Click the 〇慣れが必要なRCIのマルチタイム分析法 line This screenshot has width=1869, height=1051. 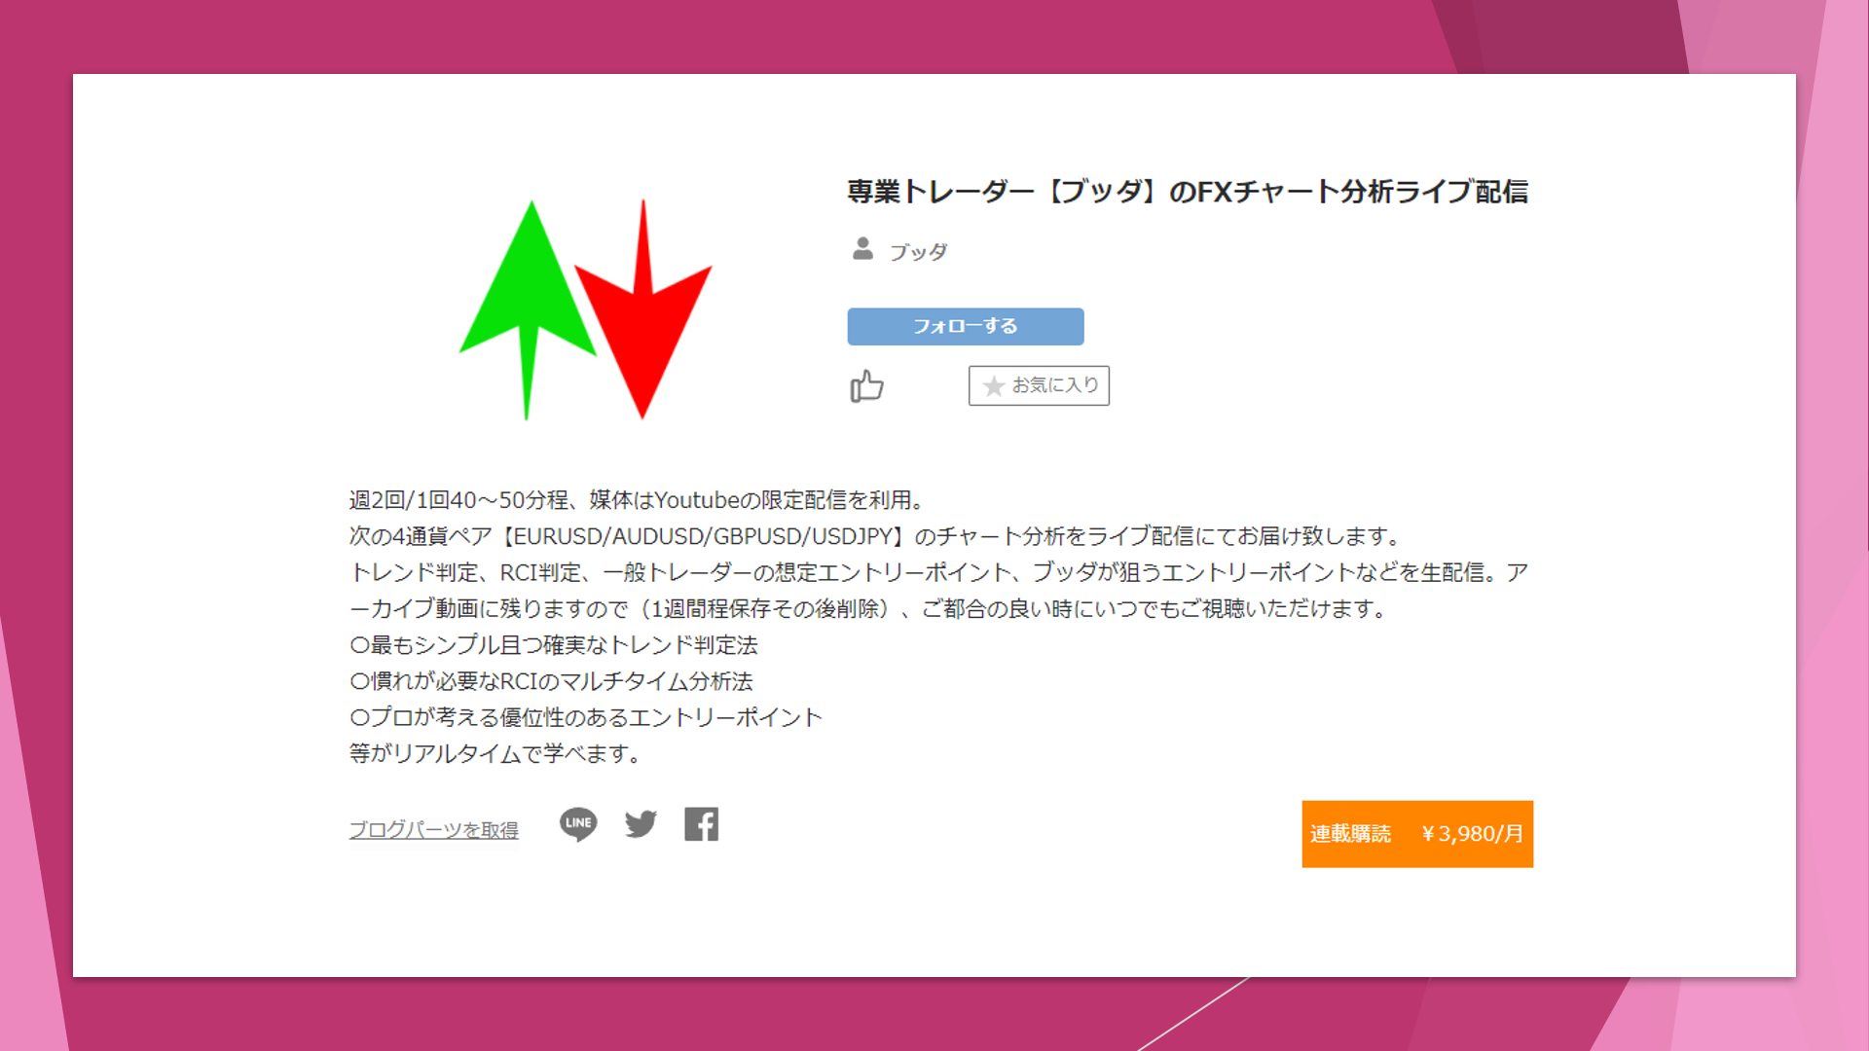click(551, 681)
